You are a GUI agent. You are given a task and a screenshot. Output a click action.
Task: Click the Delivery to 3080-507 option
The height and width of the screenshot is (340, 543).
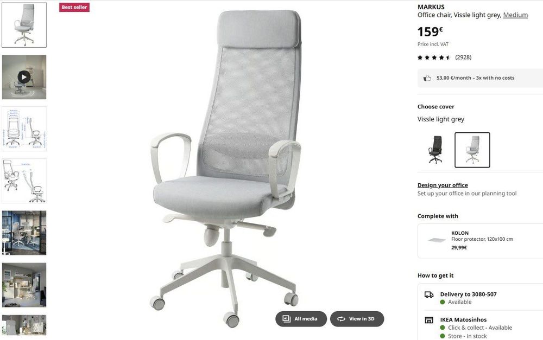pyautogui.click(x=468, y=294)
